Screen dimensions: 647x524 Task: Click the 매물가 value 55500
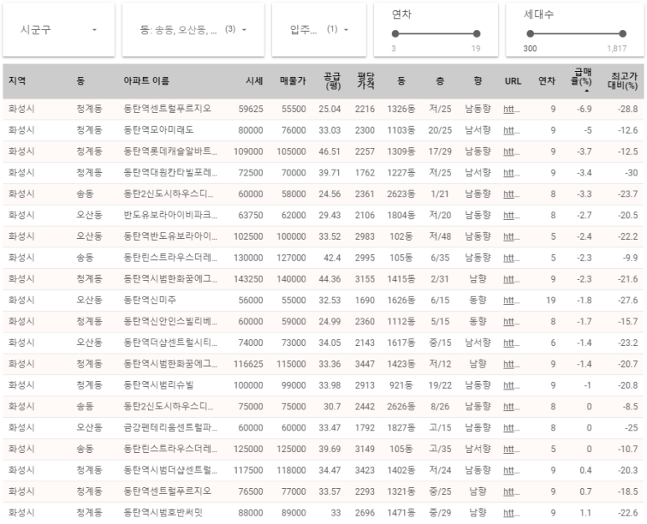pos(294,109)
